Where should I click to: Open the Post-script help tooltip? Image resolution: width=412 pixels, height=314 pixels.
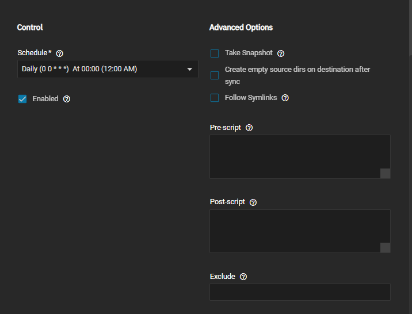pyautogui.click(x=253, y=202)
